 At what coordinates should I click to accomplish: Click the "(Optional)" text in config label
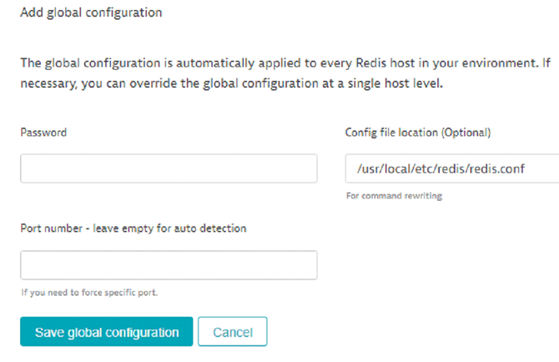click(x=466, y=133)
